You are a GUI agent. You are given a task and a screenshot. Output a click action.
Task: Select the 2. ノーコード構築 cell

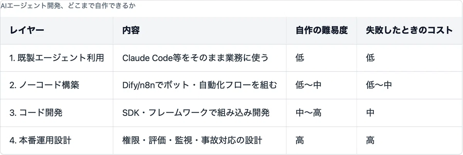[57, 85]
